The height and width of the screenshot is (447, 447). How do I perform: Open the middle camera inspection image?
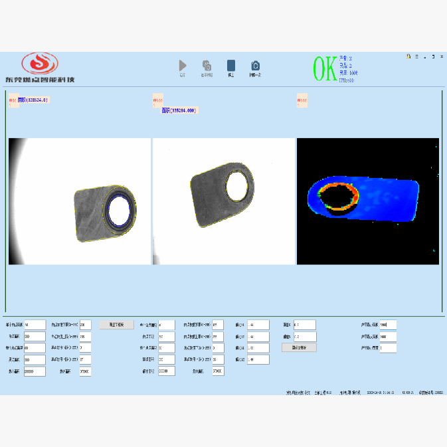point(223,201)
